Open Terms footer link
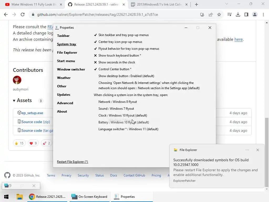This screenshot has width=269, height=202. [x=51, y=175]
